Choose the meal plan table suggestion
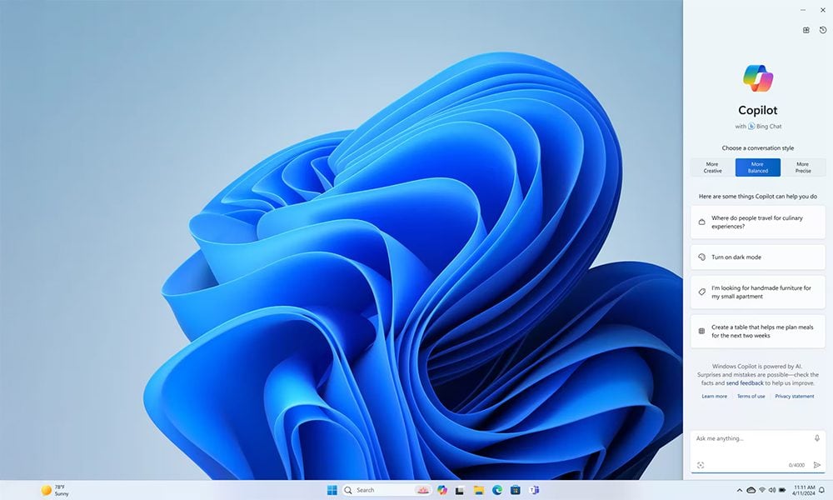 coord(757,331)
